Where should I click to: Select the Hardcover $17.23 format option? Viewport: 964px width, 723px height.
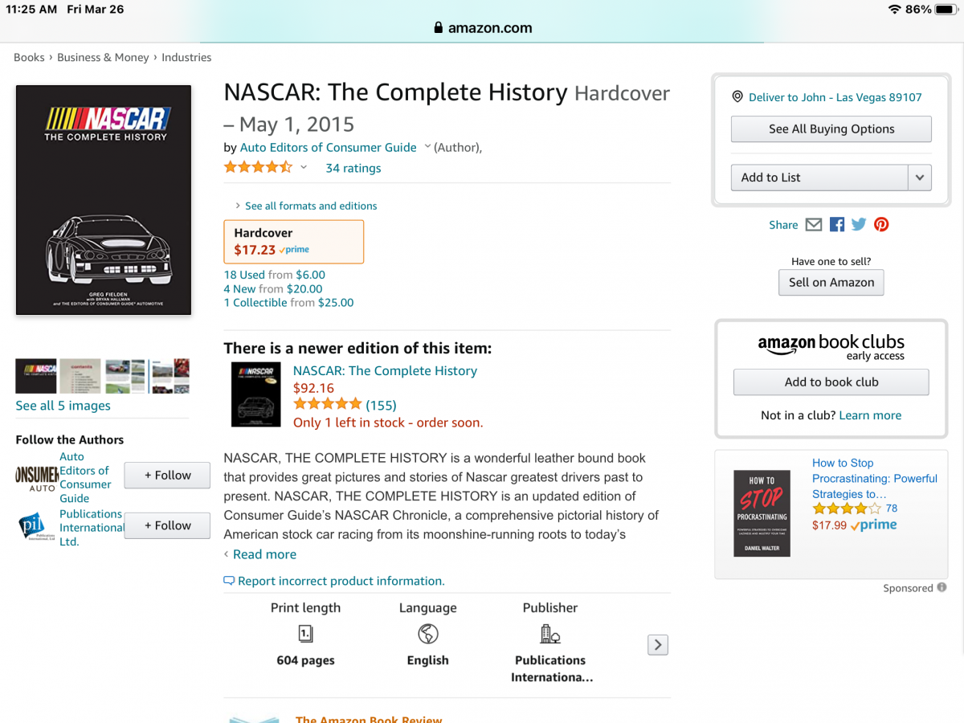(294, 242)
